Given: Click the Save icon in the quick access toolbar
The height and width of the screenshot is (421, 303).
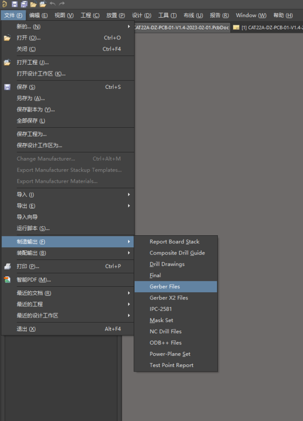Looking at the screenshot, I should click(x=15, y=4).
